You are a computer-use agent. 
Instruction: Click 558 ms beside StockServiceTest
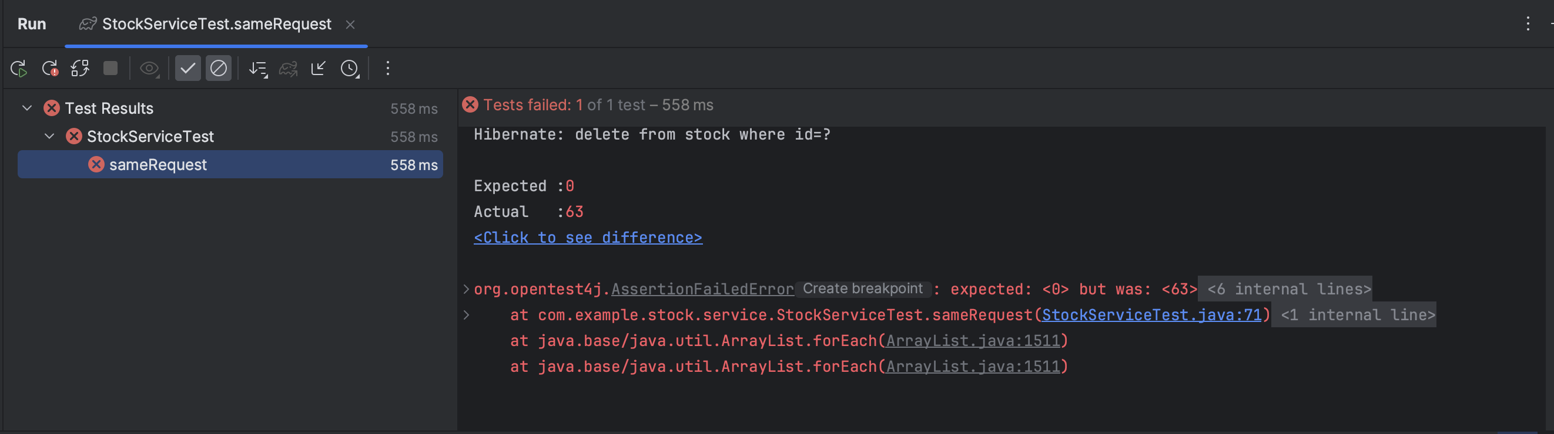[x=414, y=137]
